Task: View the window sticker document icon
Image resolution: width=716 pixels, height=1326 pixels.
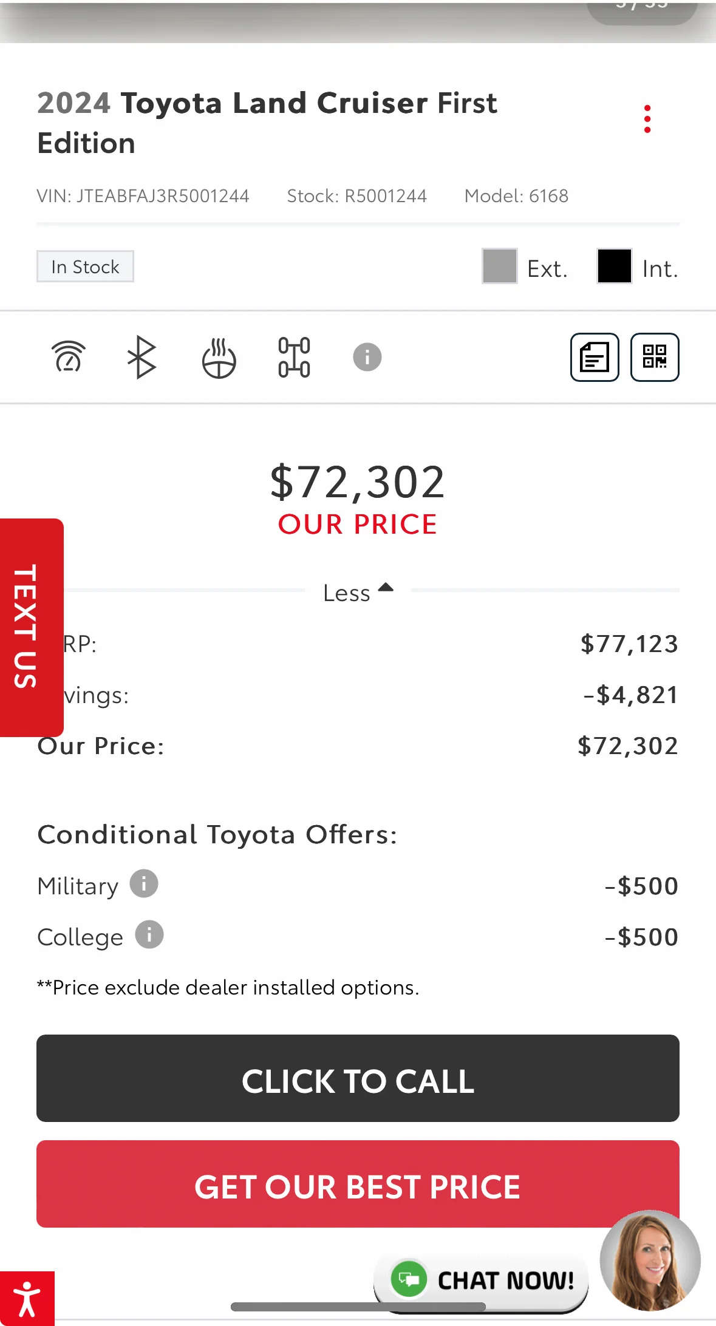Action: coord(595,357)
